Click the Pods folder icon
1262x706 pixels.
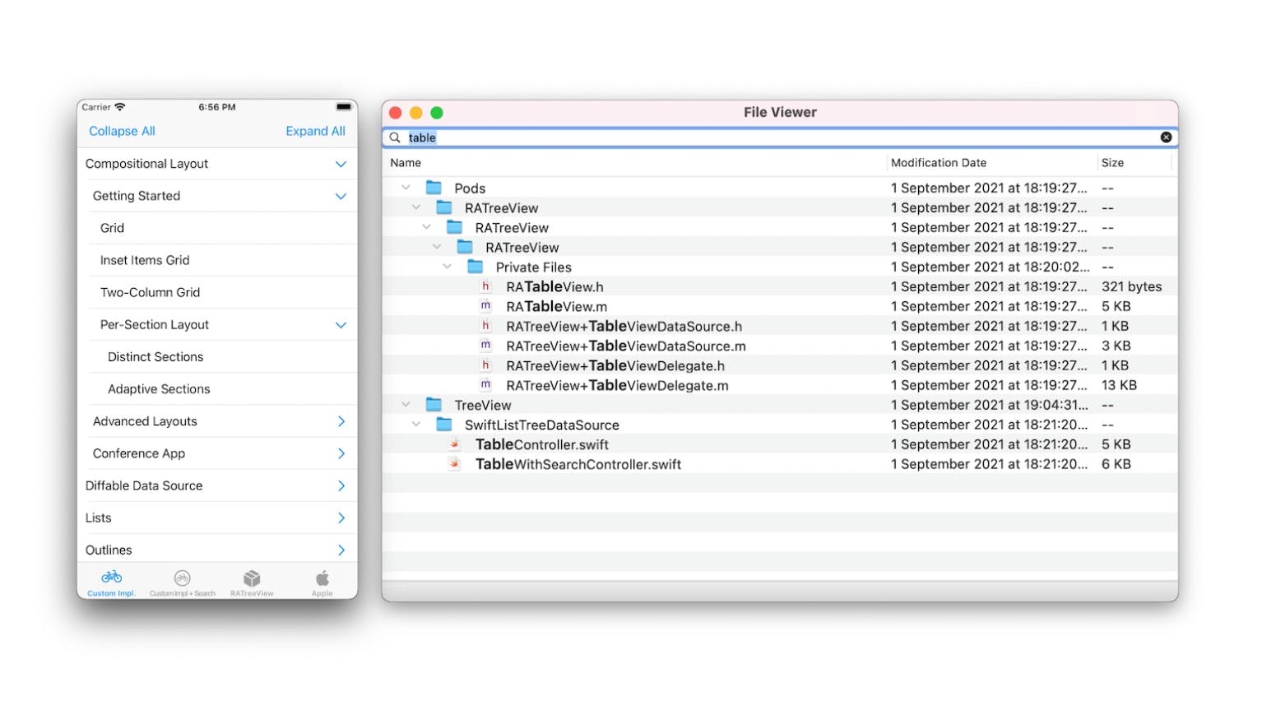coord(434,187)
